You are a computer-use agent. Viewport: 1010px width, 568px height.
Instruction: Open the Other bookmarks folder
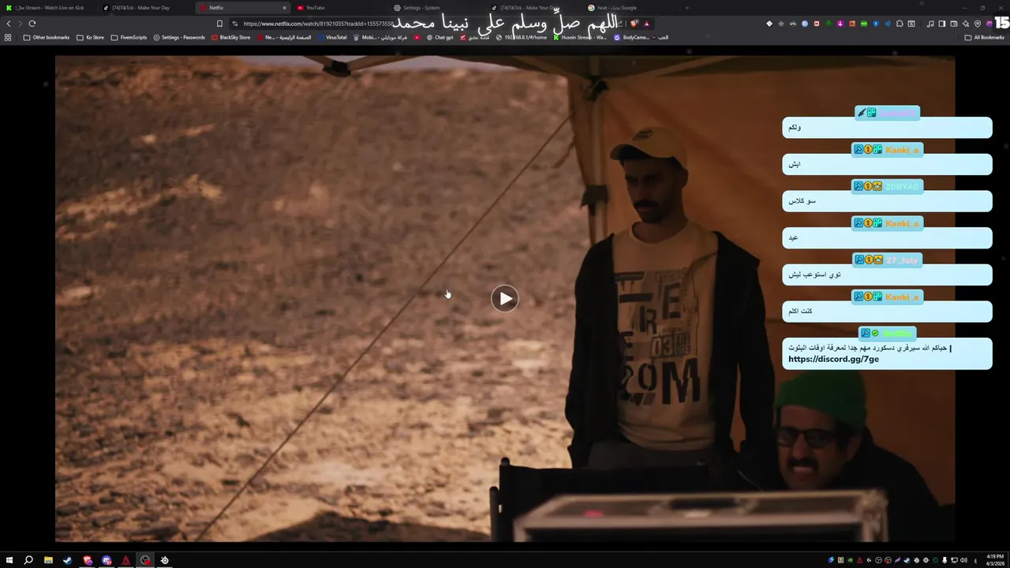(x=47, y=37)
